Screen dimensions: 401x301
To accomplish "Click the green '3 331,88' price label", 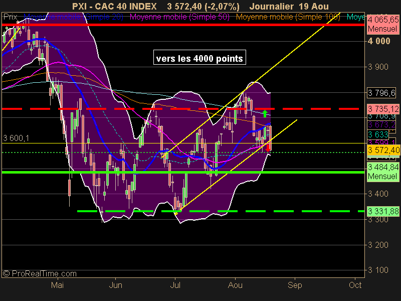I will (383, 211).
